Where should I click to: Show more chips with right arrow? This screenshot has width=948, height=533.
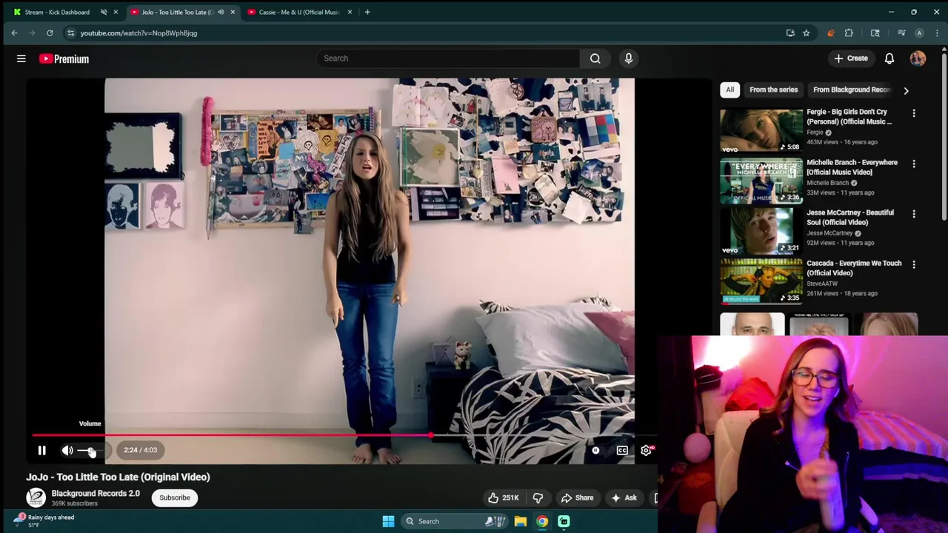point(906,90)
